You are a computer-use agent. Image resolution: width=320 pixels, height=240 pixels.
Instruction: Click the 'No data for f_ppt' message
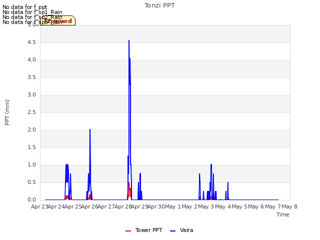tap(25, 7)
